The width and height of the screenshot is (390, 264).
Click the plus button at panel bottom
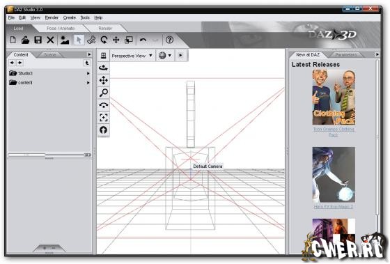coord(45,248)
